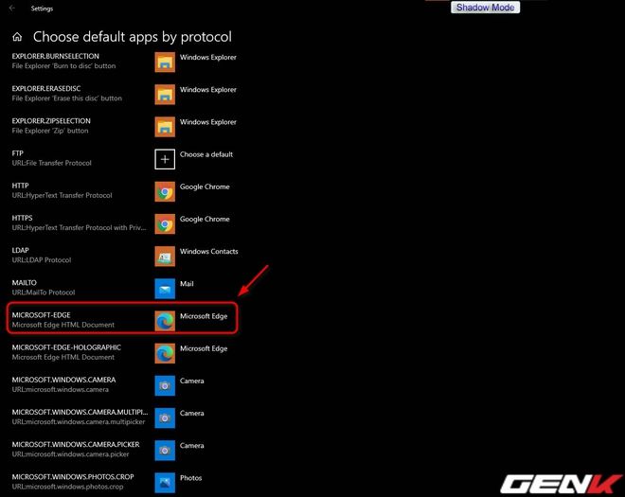Click Mail icon for MAILTO protocol
The height and width of the screenshot is (497, 625).
coord(165,289)
